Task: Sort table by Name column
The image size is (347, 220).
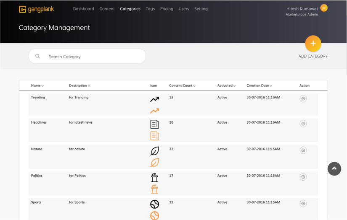Action: pyautogui.click(x=37, y=85)
